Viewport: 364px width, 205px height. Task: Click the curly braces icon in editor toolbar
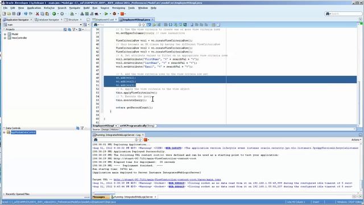coord(171,24)
